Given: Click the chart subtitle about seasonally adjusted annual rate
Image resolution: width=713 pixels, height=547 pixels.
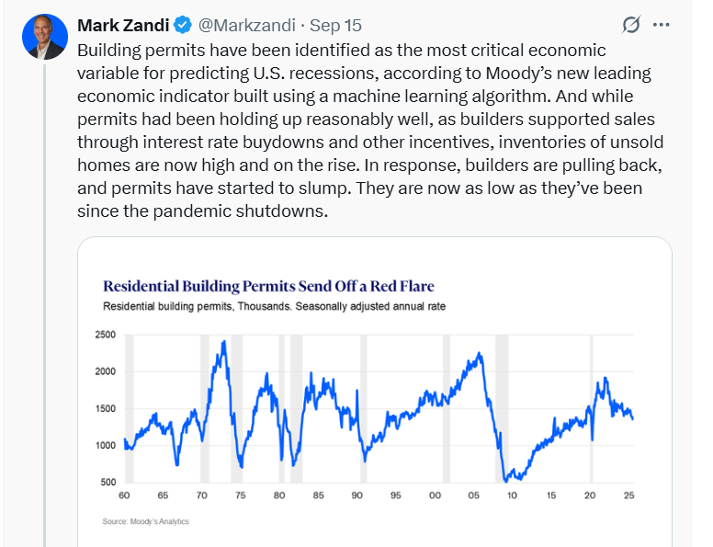Looking at the screenshot, I should [274, 306].
